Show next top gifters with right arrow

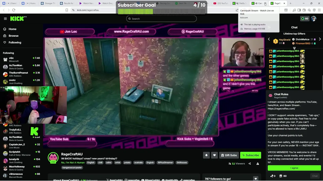coord(320,39)
